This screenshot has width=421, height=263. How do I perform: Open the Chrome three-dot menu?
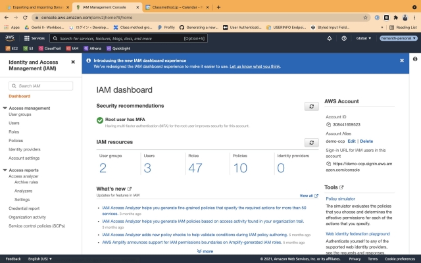click(x=414, y=18)
